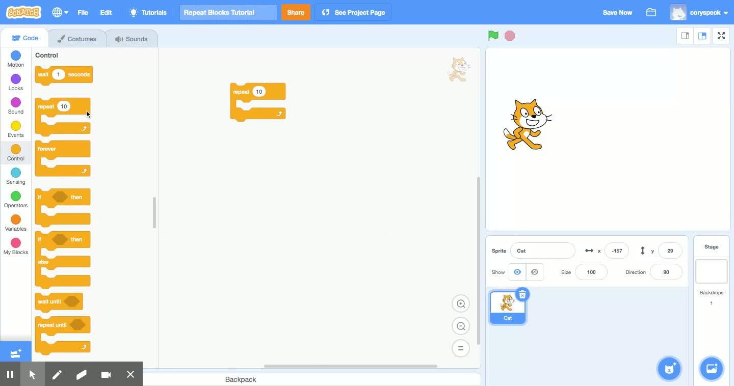Select the Motion block category
Image resolution: width=734 pixels, height=386 pixels.
tap(16, 59)
